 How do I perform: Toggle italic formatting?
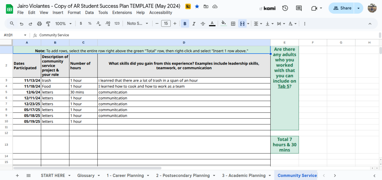pyautogui.click(x=194, y=24)
